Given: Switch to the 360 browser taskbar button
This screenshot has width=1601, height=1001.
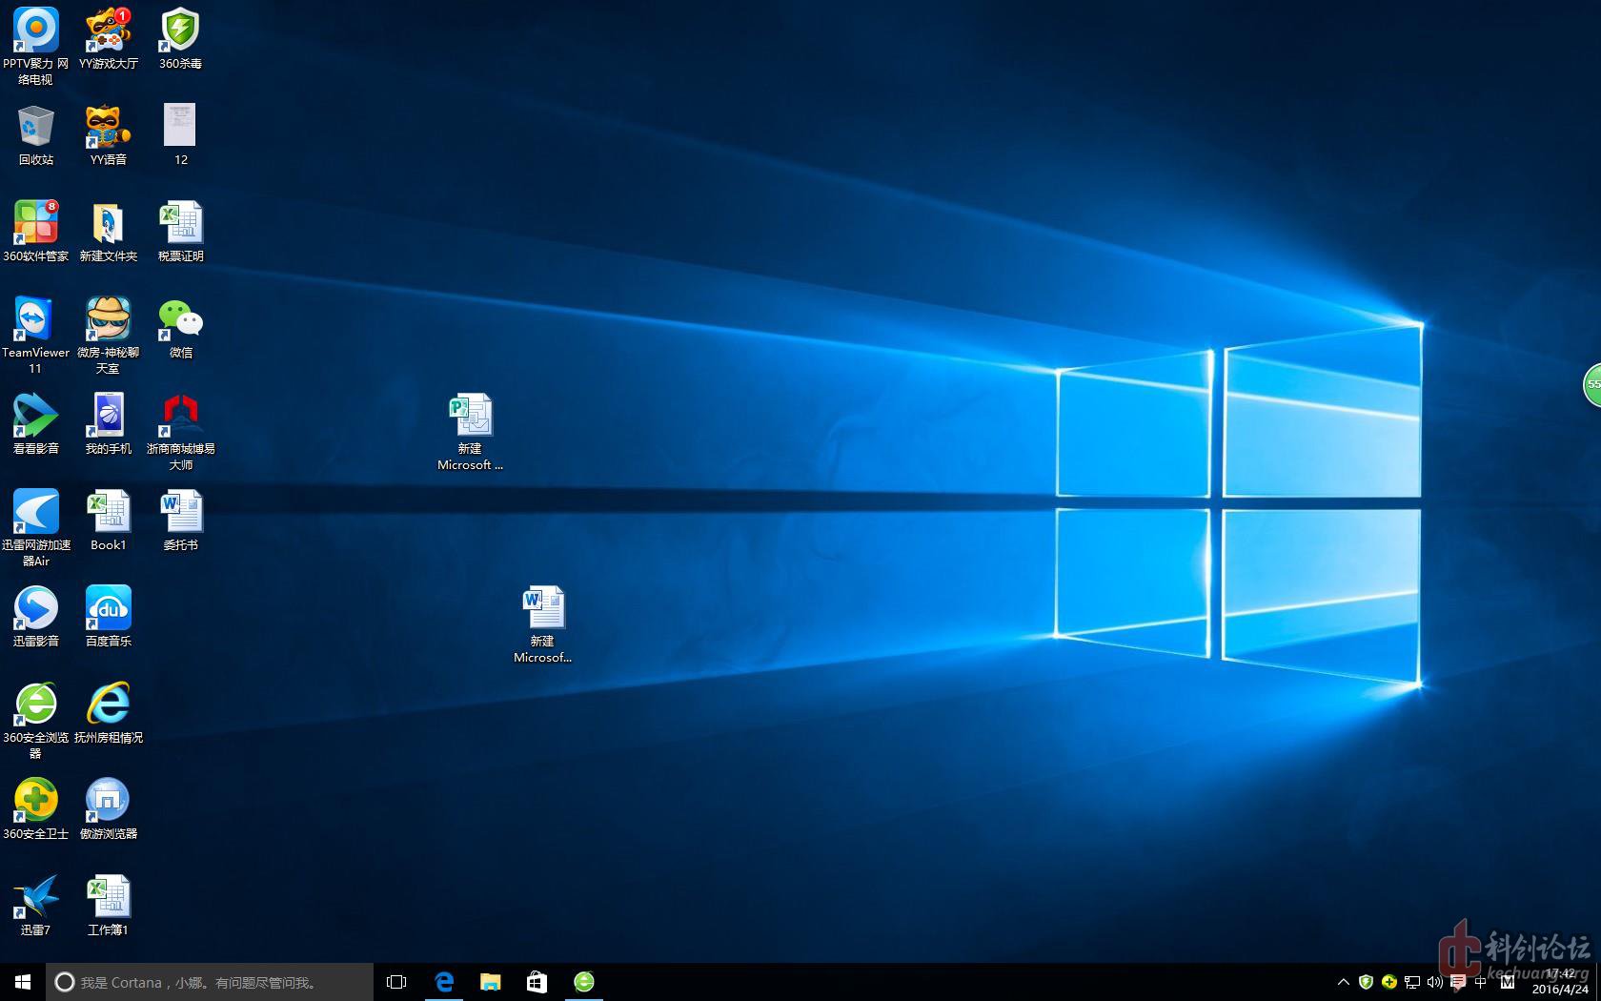Looking at the screenshot, I should [x=584, y=982].
